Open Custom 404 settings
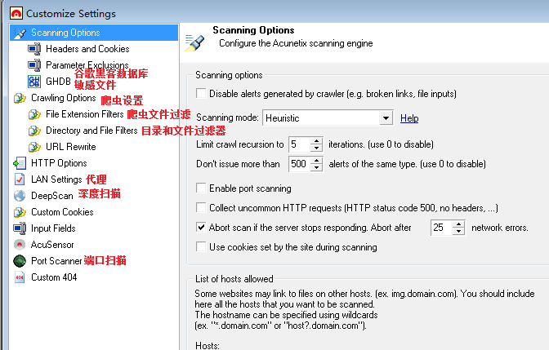 54,277
